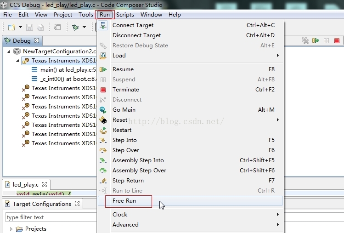Click the Step Return icon in menu
Screen dimensions: 344x233
point(103,181)
